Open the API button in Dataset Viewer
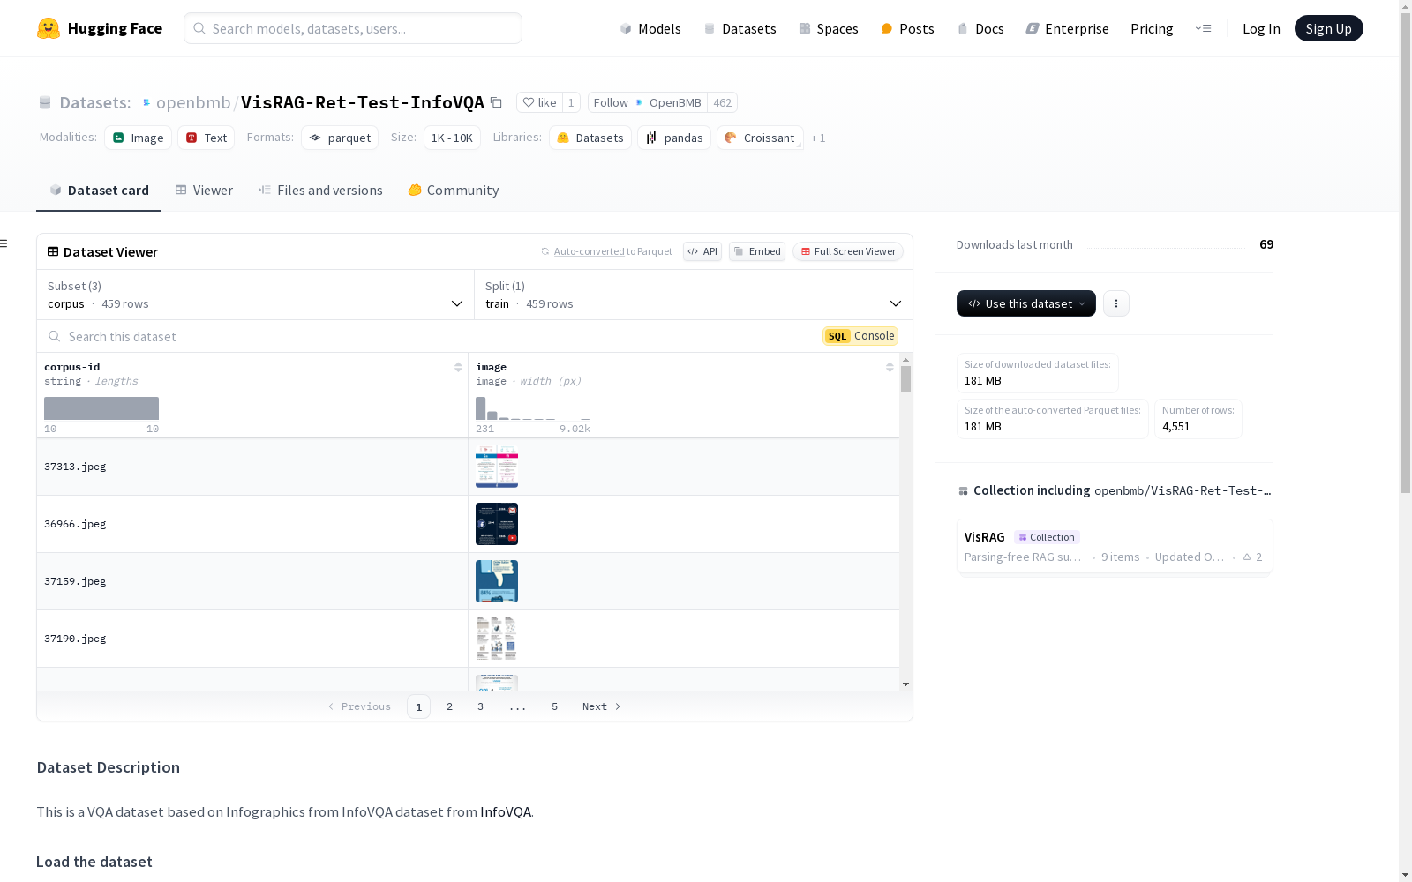This screenshot has height=882, width=1412. 702,251
